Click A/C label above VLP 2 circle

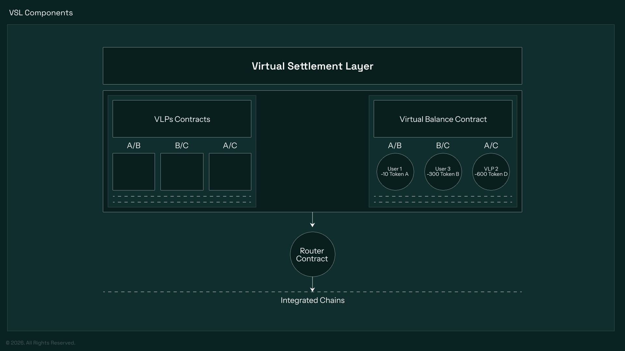[491, 146]
